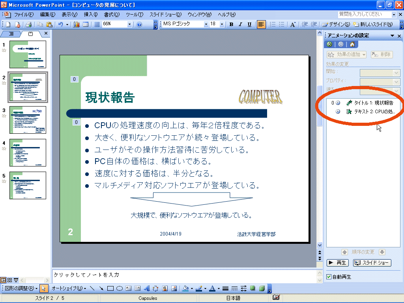Viewport: 404px width, 303px height.
Task: Switch to Normal view button
Action: (x=3, y=280)
